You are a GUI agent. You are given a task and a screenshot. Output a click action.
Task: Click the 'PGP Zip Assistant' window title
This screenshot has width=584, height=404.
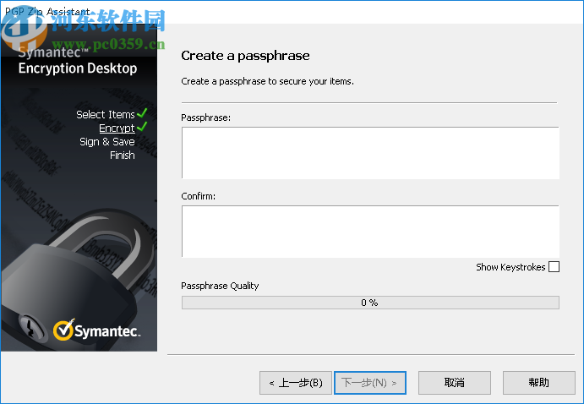pos(47,11)
